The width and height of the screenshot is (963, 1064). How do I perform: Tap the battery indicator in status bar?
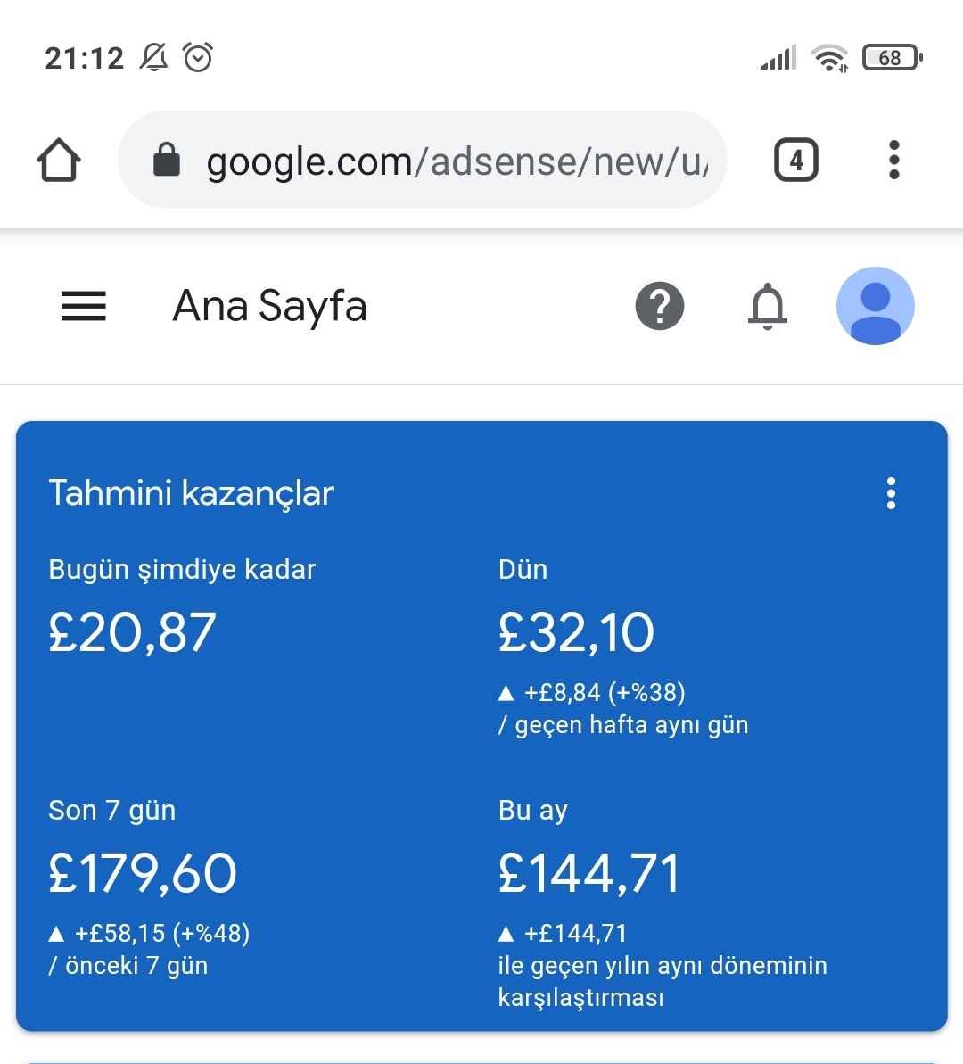(893, 58)
